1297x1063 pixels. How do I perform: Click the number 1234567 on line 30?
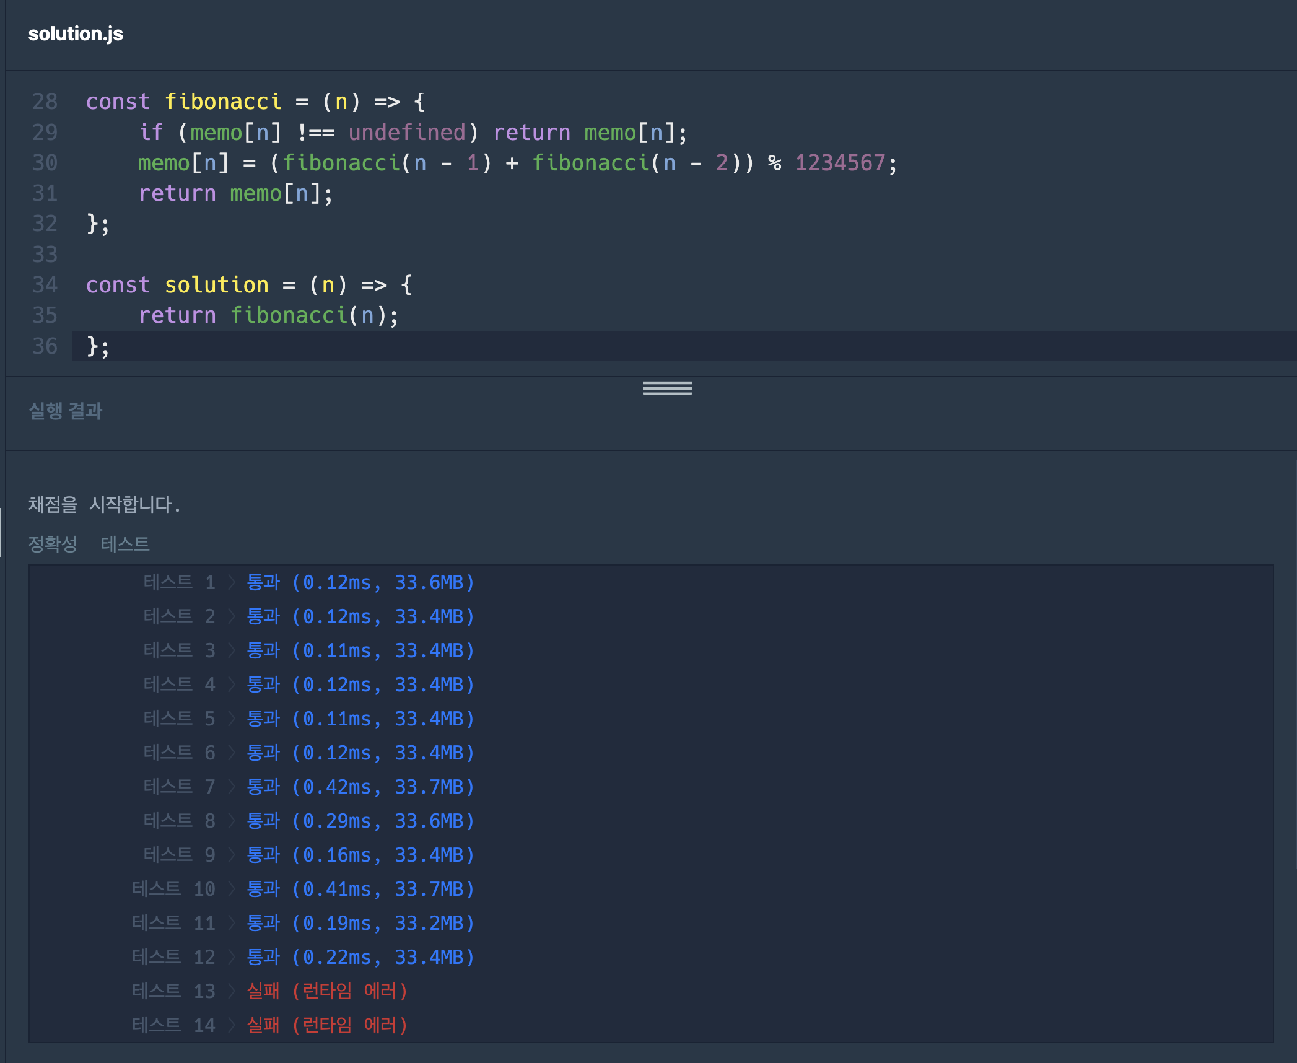click(840, 162)
